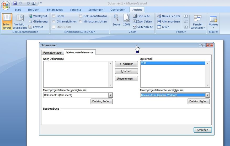Enable the Gitternetzlinien checkbox
Screen dimensions: 230x146
click(x=54, y=21)
